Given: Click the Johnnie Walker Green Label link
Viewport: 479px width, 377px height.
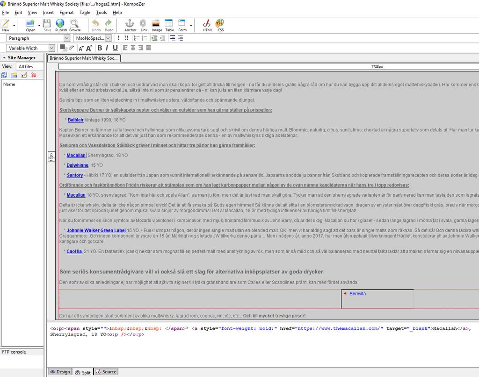Looking at the screenshot, I should coord(96,230).
